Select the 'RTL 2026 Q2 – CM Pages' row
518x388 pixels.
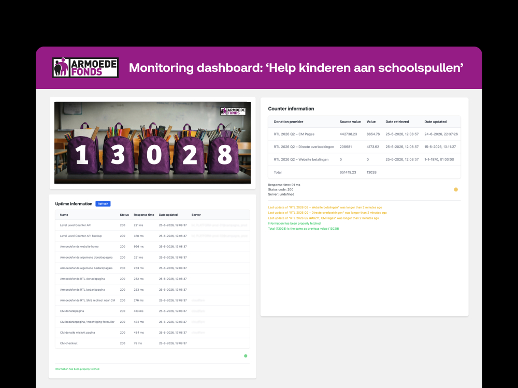[364, 135]
